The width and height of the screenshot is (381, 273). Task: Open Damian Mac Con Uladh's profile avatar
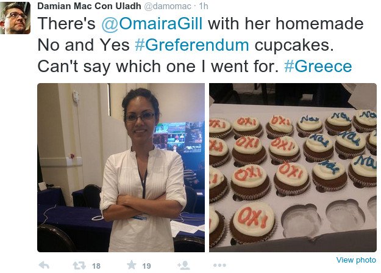coord(15,18)
